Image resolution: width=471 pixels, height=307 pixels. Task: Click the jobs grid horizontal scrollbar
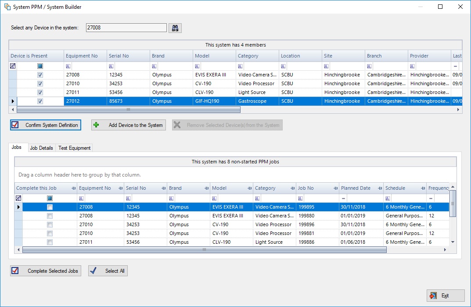(x=204, y=249)
